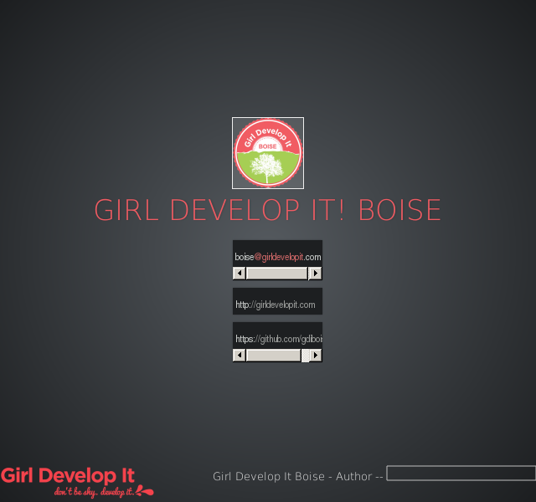Click the 'Girl Develop It Boise - Author --' text
Viewport: 536px width, 502px height.
[x=298, y=476]
